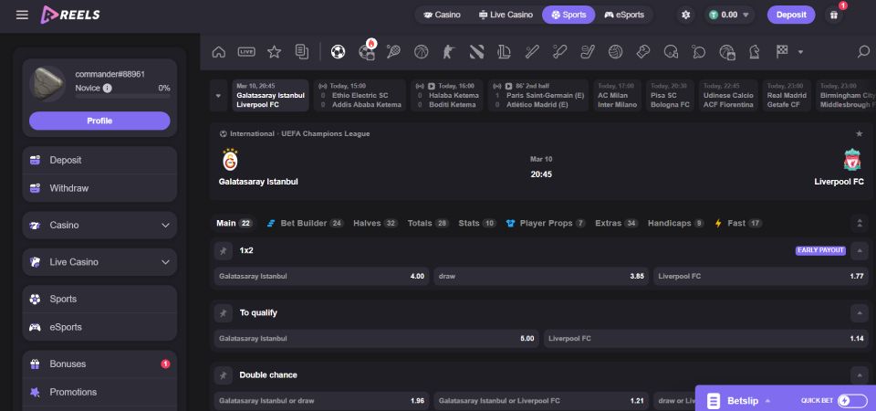Select AC Milan vs Inter Milano event
Viewport: 876px width, 411px height.
[x=617, y=96]
